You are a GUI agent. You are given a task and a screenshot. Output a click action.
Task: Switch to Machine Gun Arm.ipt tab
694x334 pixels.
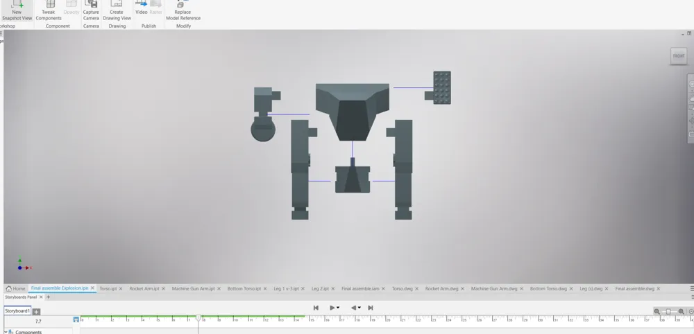(x=194, y=288)
